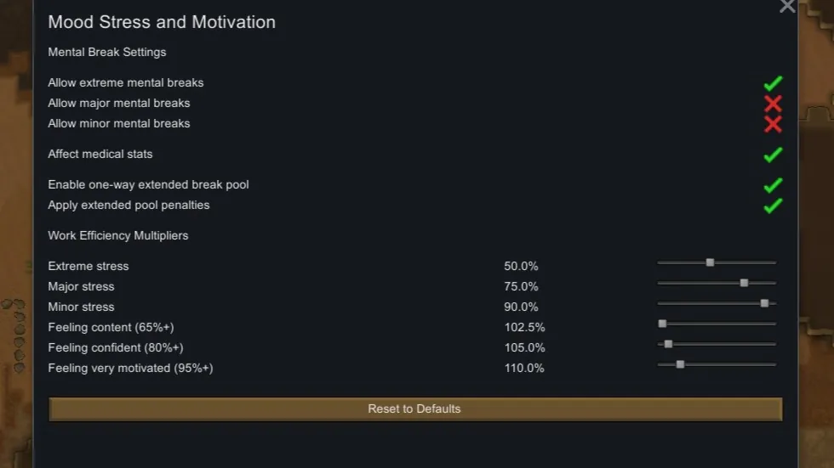Viewport: 834px width, 468px height.
Task: Toggle the Affect medical stats checkmark
Action: [773, 155]
